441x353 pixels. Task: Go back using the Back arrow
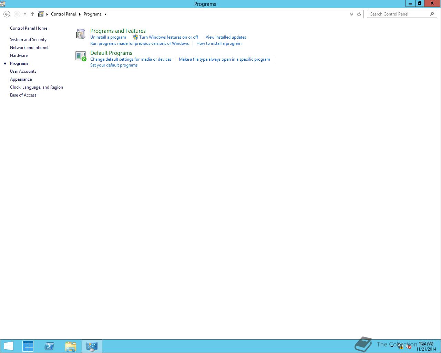pos(7,14)
